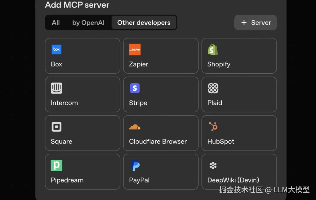Viewport: 316px width, 200px height.
Task: Click the blue PayPal logo icon
Action: 135,165
